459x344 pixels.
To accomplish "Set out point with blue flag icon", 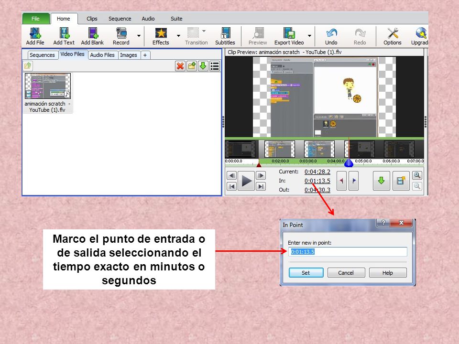I will click(x=354, y=181).
